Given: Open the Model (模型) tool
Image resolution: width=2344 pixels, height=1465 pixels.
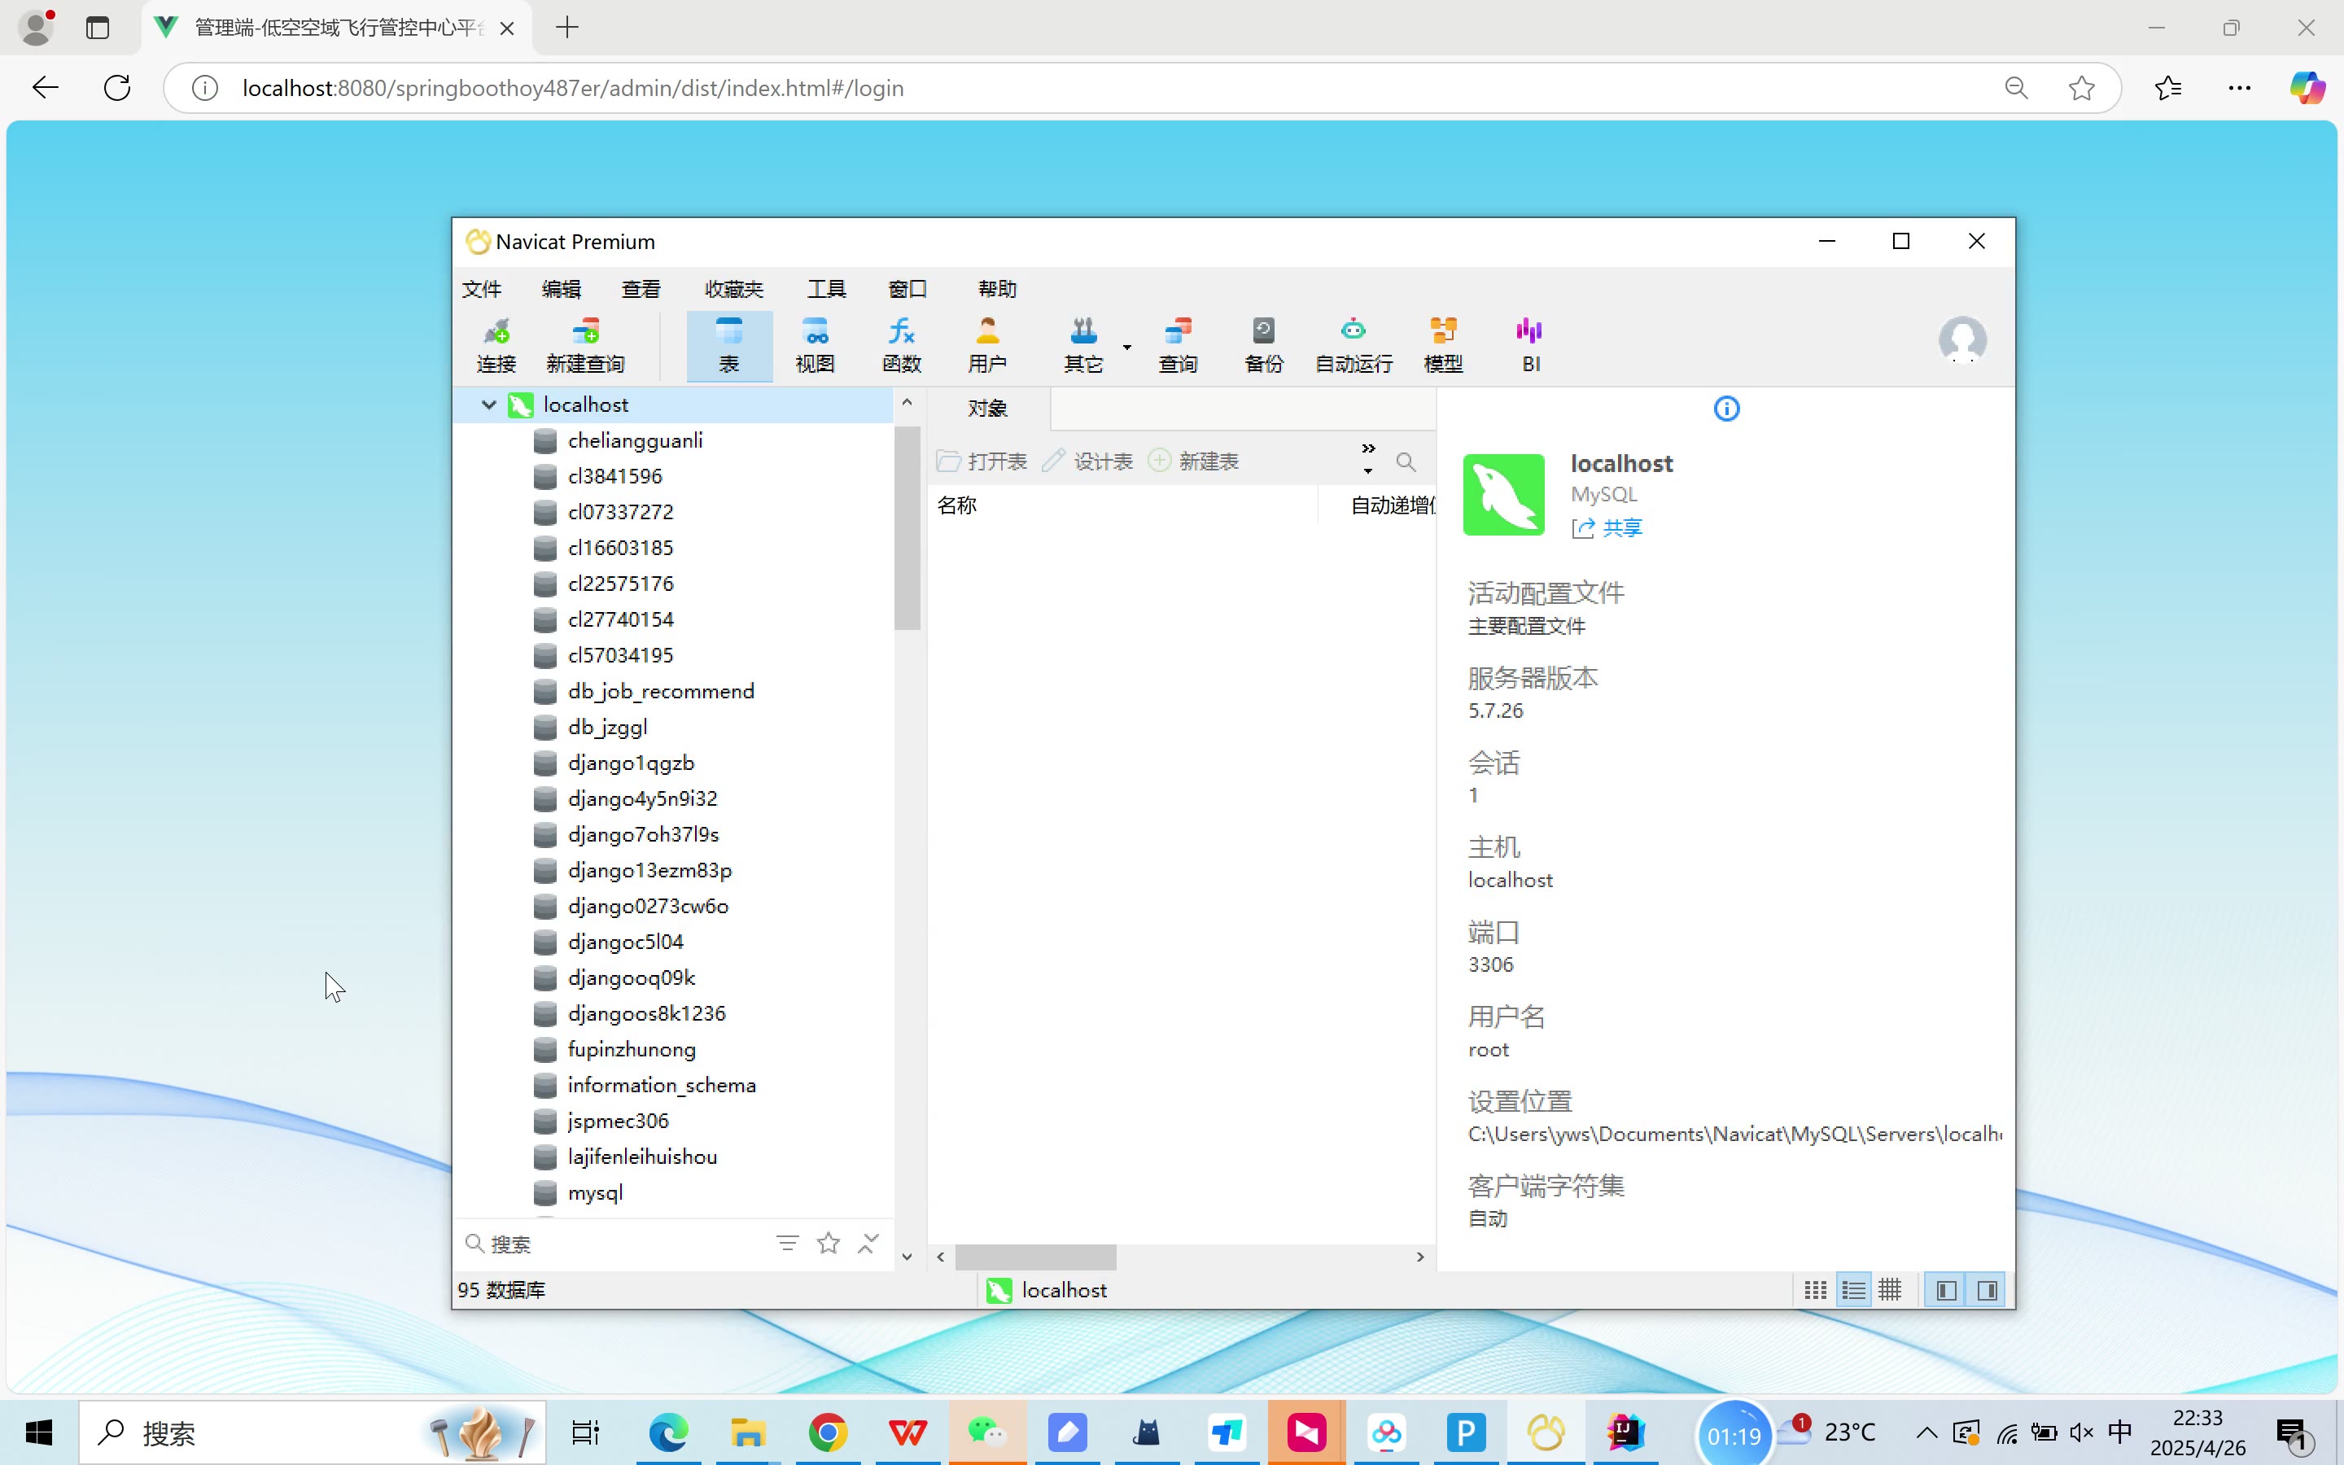Looking at the screenshot, I should coord(1442,345).
